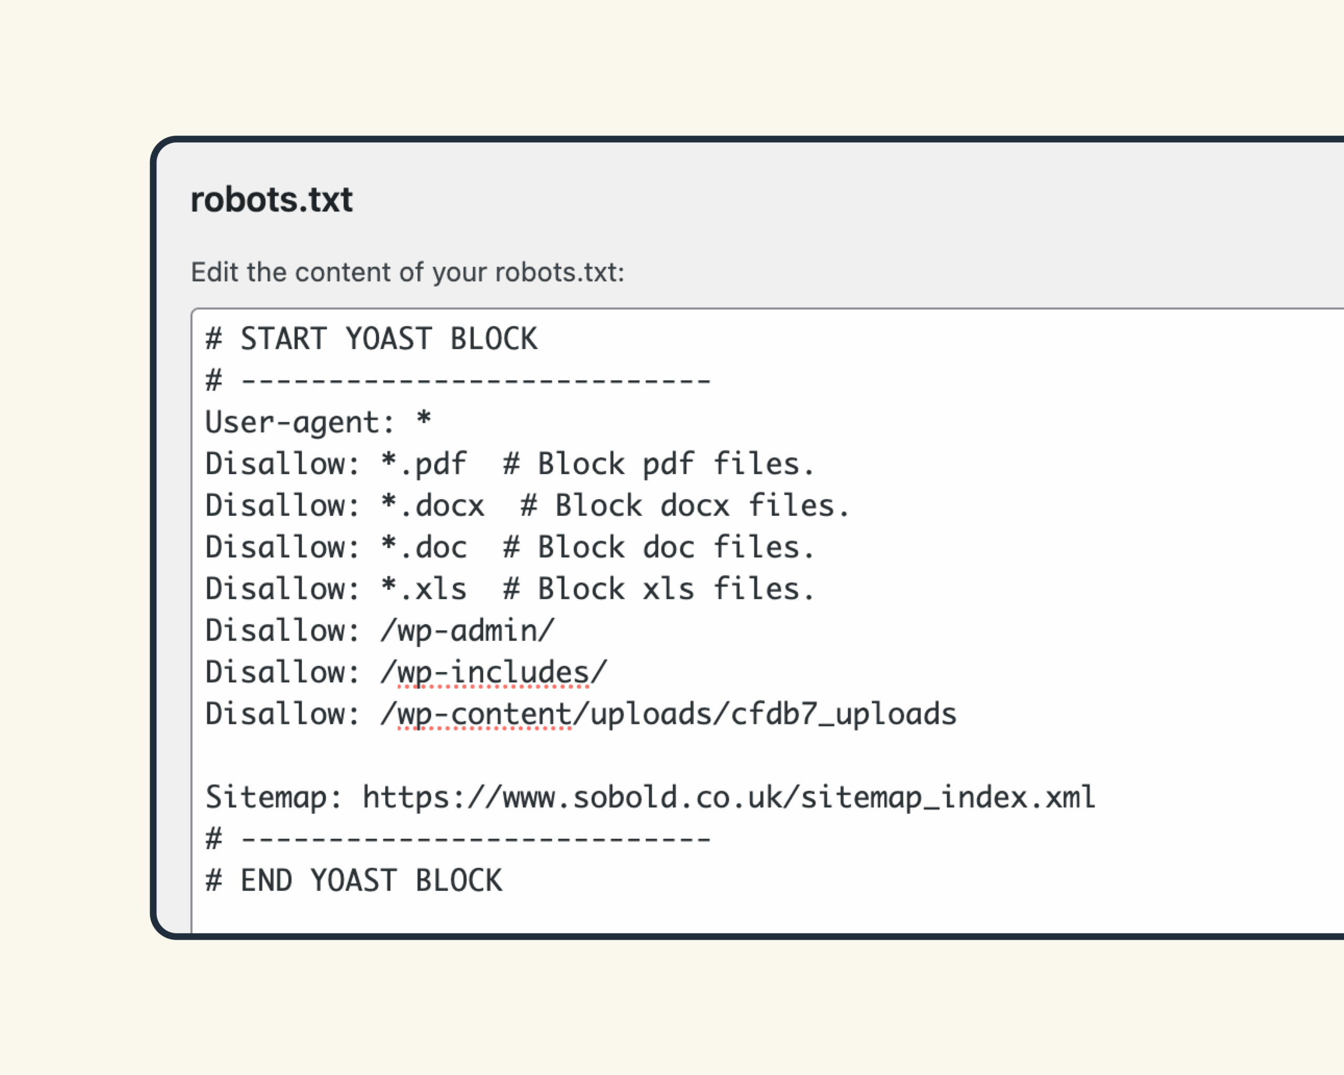The width and height of the screenshot is (1344, 1075).
Task: Click the 'Disallow: *.xls' rule
Action: pyautogui.click(x=336, y=589)
